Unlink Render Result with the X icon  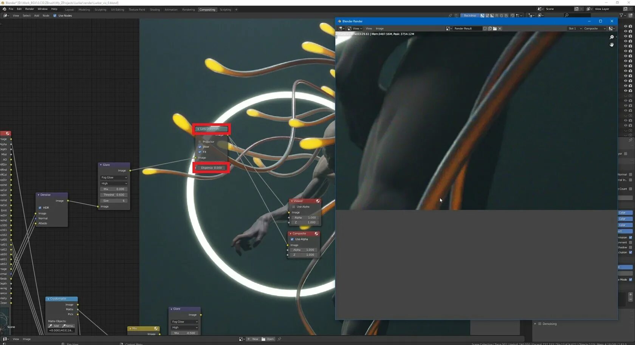[500, 28]
